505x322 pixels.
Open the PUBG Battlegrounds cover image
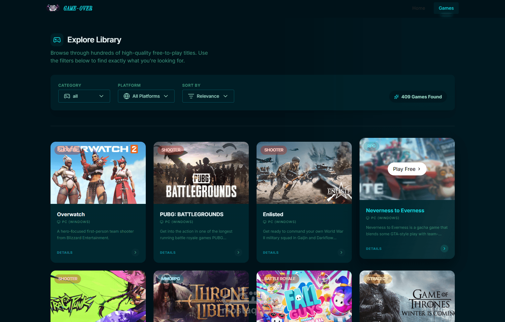point(201,173)
